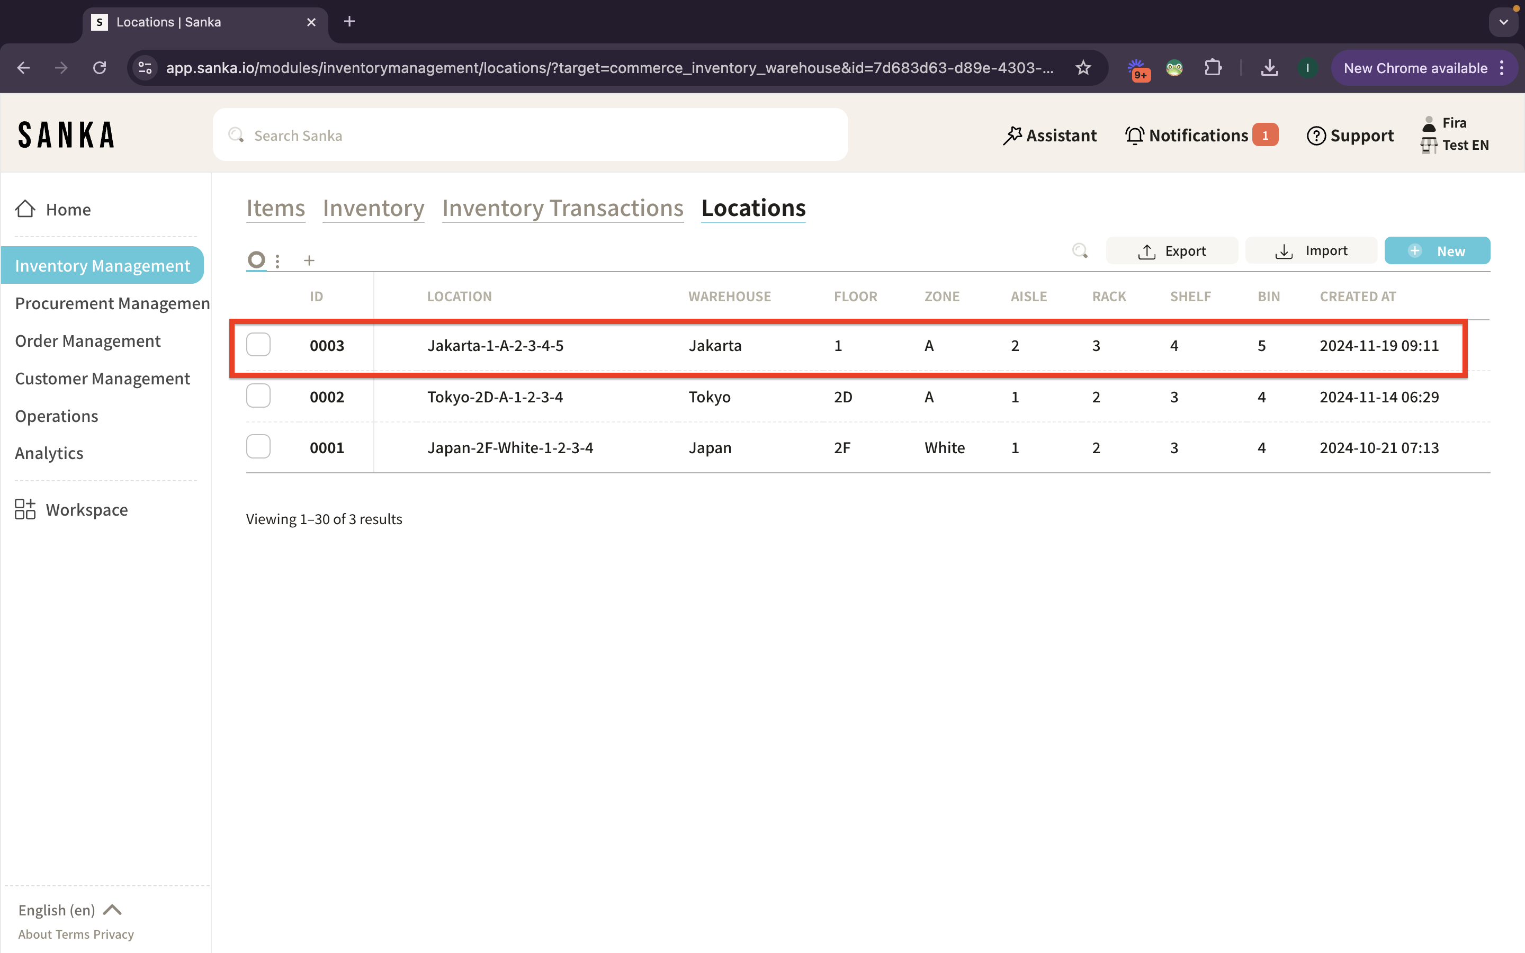Open Chrome downloads icon
Viewport: 1525px width, 953px height.
click(x=1269, y=68)
